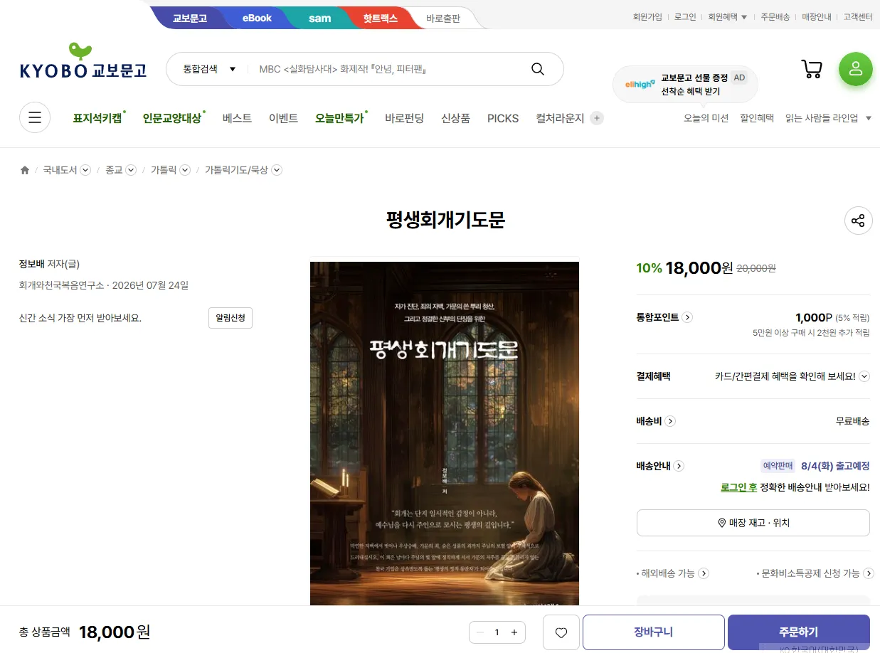Open the 바로펀딩 menu item
The width and height of the screenshot is (880, 653).
coord(404,118)
